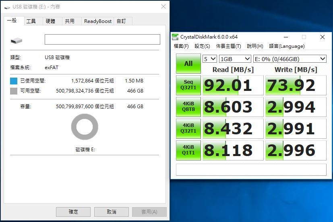Run all benchmarks with the All button
Screen dimensions: 333x222
(x=188, y=64)
